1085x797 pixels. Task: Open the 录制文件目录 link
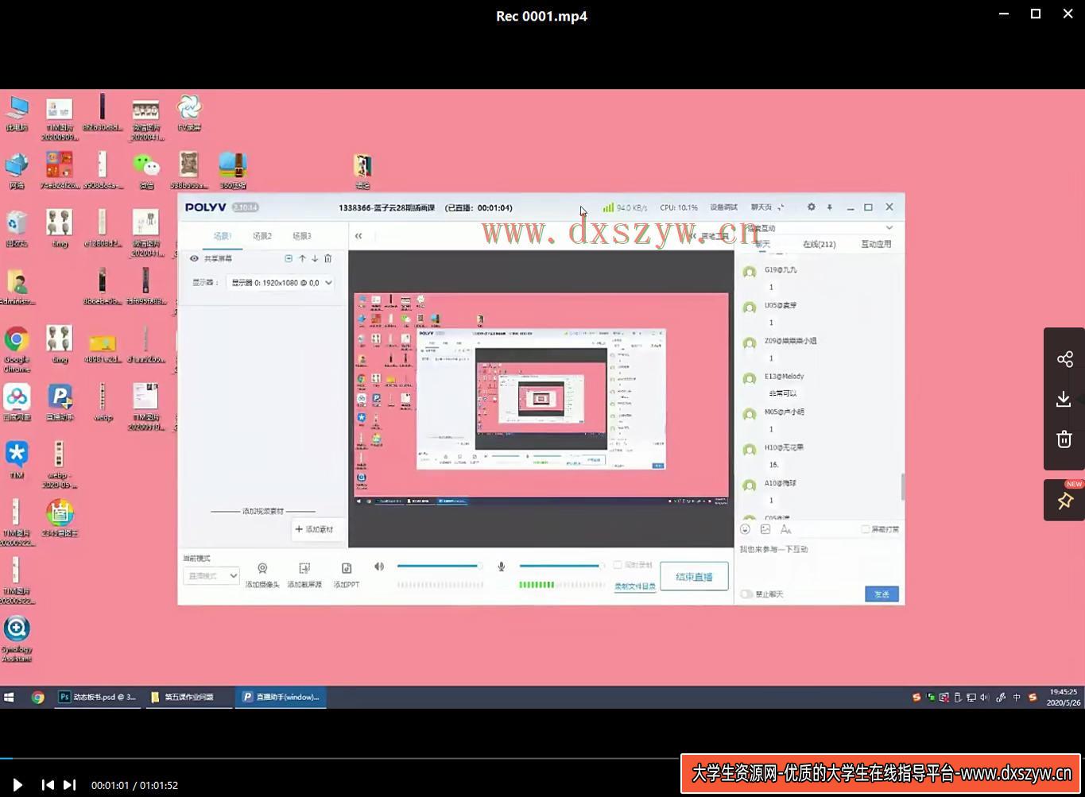[635, 586]
